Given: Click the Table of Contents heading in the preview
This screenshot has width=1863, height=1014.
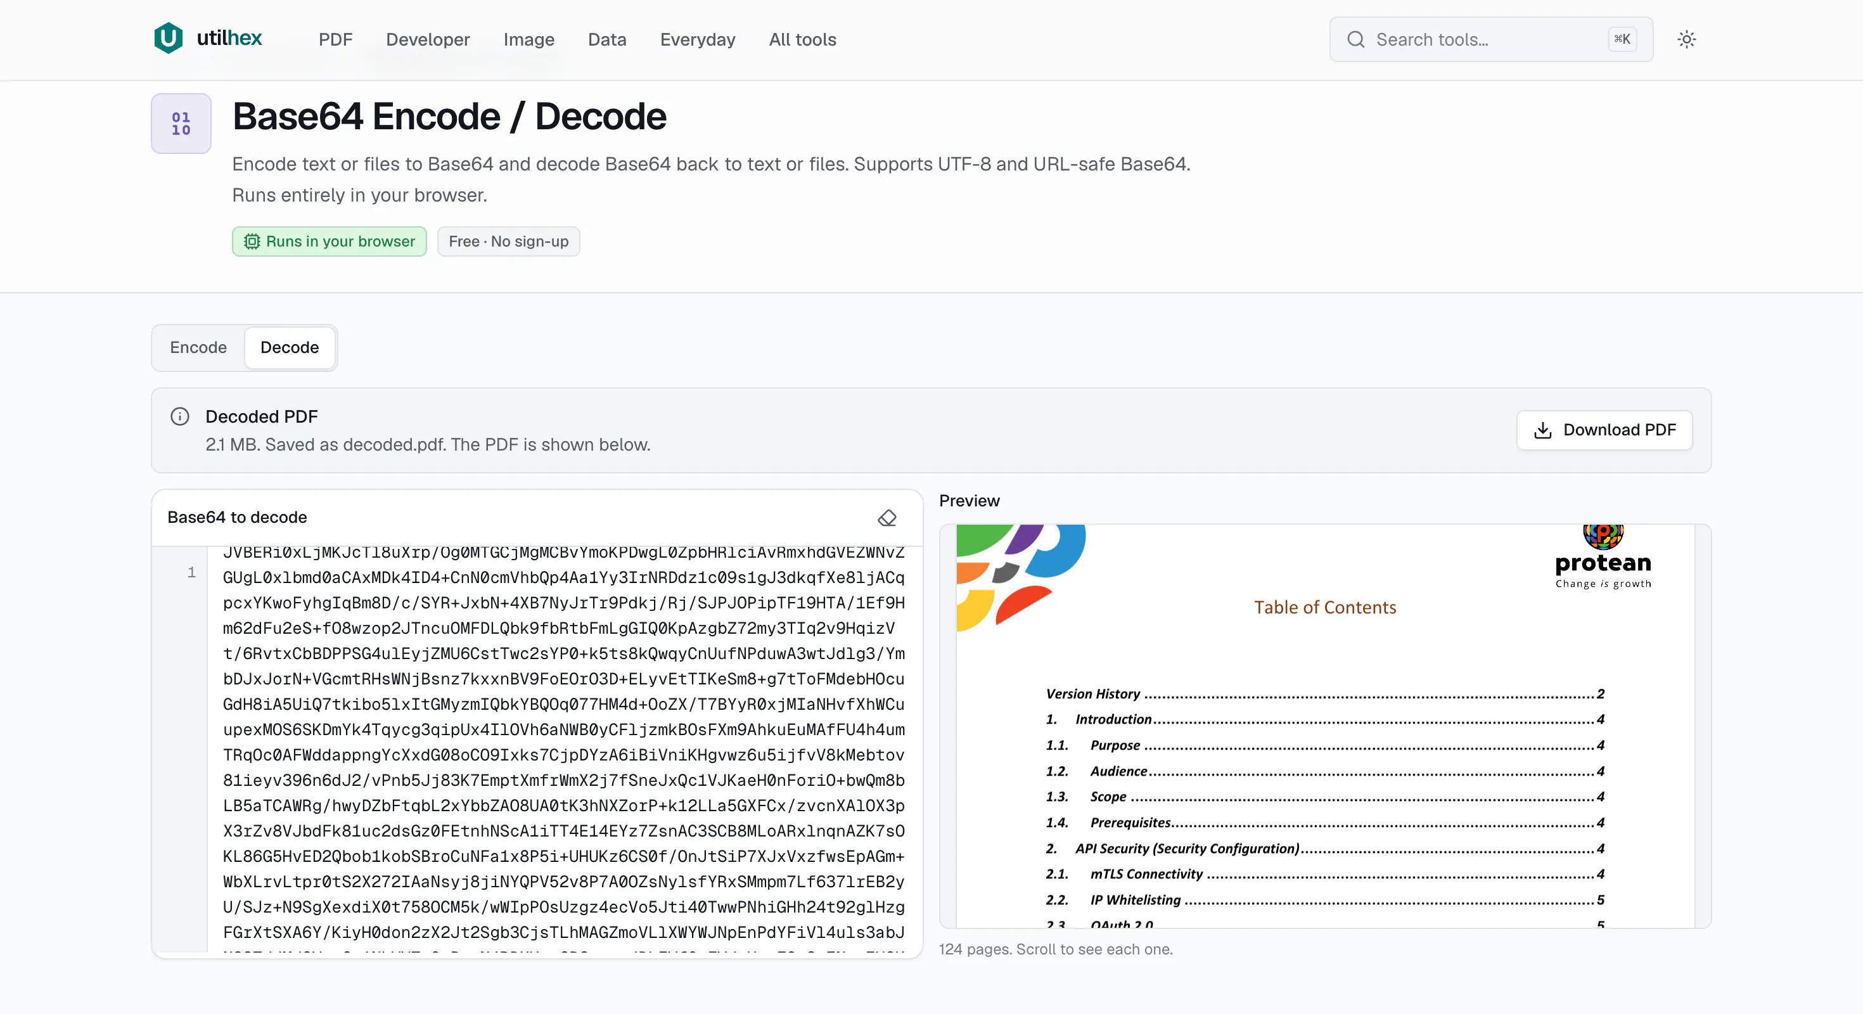Looking at the screenshot, I should [1325, 606].
